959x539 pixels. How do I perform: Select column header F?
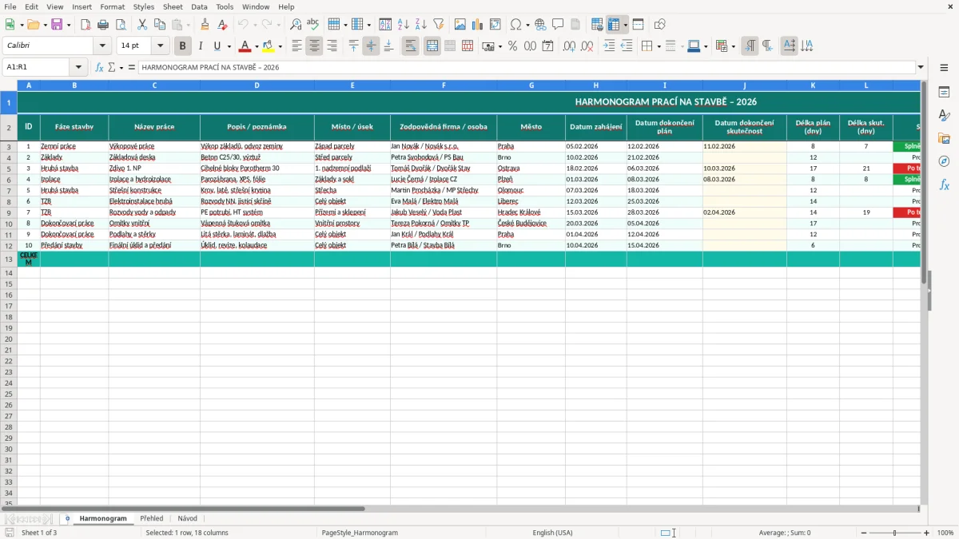[444, 85]
